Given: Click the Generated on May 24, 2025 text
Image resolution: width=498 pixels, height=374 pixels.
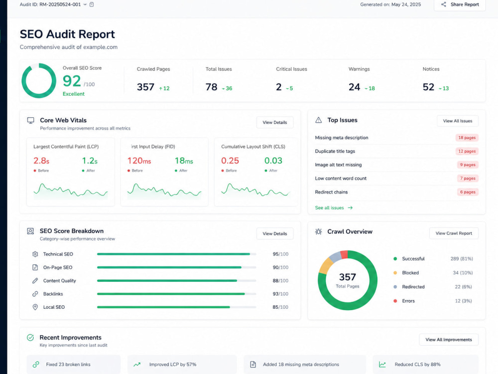Looking at the screenshot, I should coord(390,4).
